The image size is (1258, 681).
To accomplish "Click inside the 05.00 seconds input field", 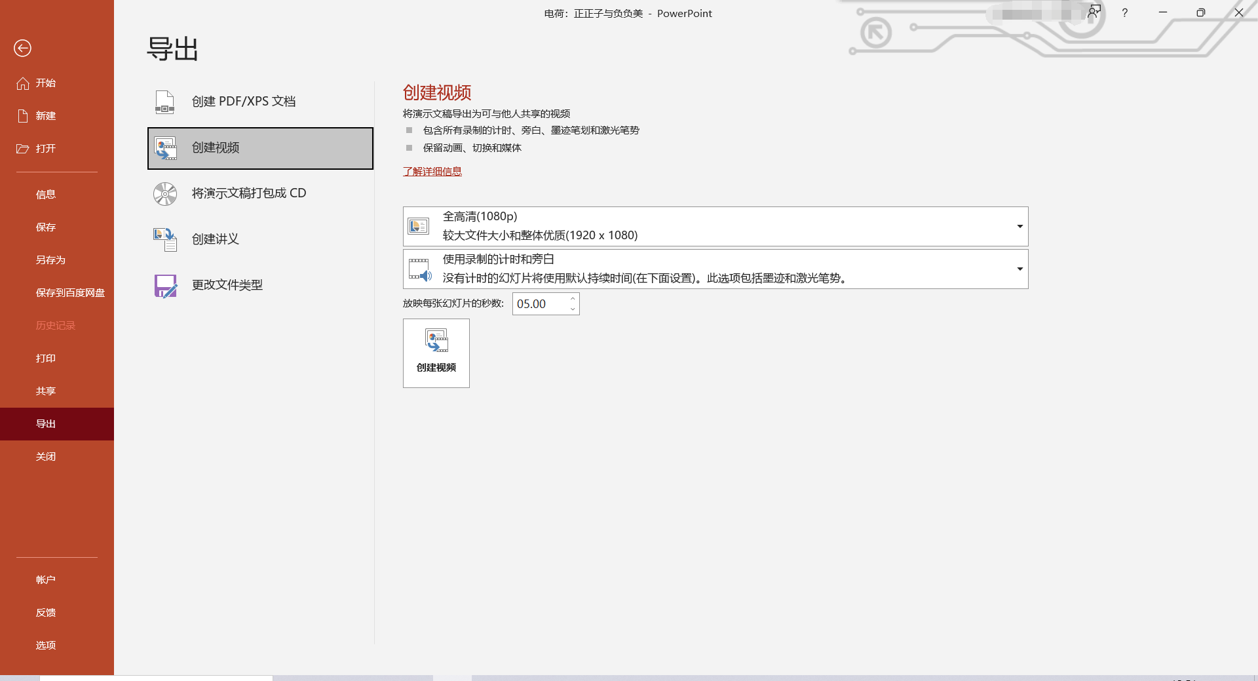I will pyautogui.click(x=539, y=303).
